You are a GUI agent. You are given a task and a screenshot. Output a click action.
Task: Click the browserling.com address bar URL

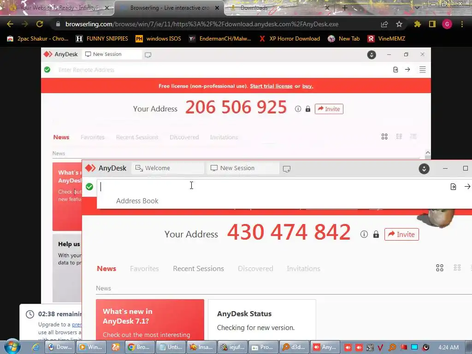202,24
